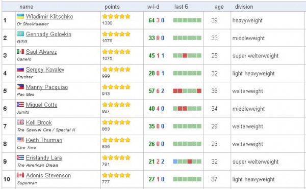Sort by the division column header
This screenshot has height=189, width=306.
[244, 7]
